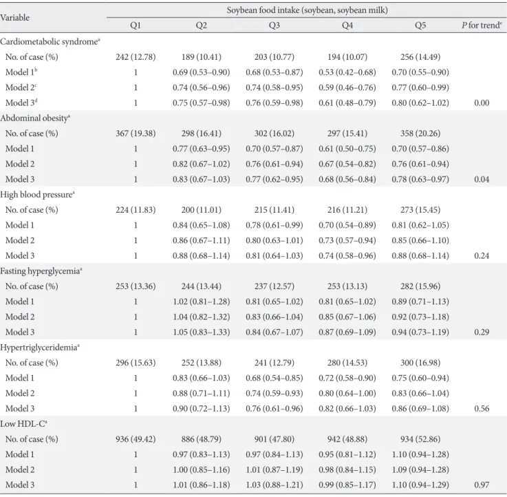Click cell '0.94 (0.73–1.19)'
Screen dimensions: 507x497
click(420, 332)
